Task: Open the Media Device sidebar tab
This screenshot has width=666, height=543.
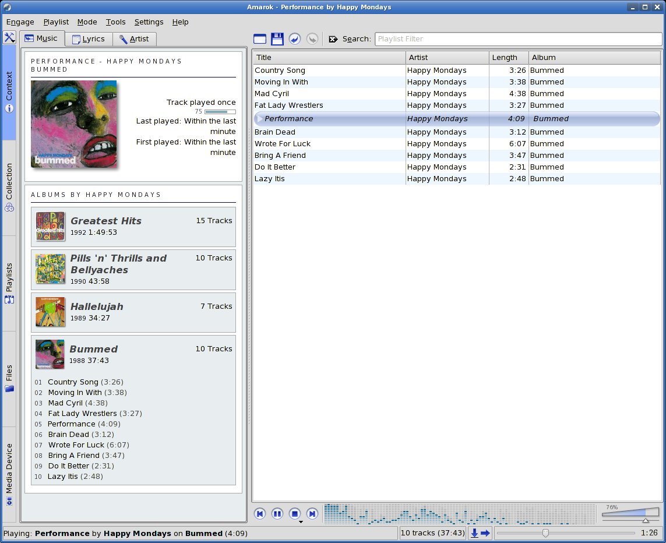Action: pos(9,474)
